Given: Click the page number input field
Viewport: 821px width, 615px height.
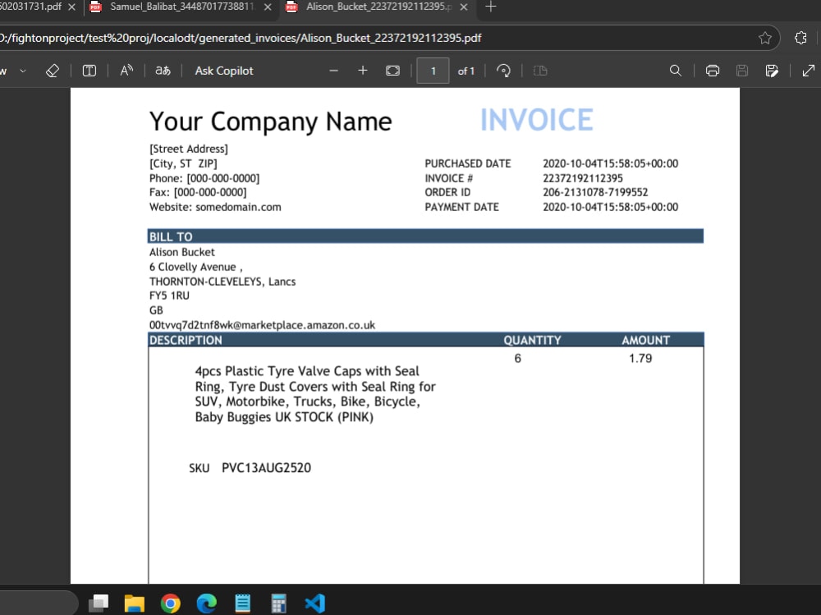Looking at the screenshot, I should click(433, 71).
